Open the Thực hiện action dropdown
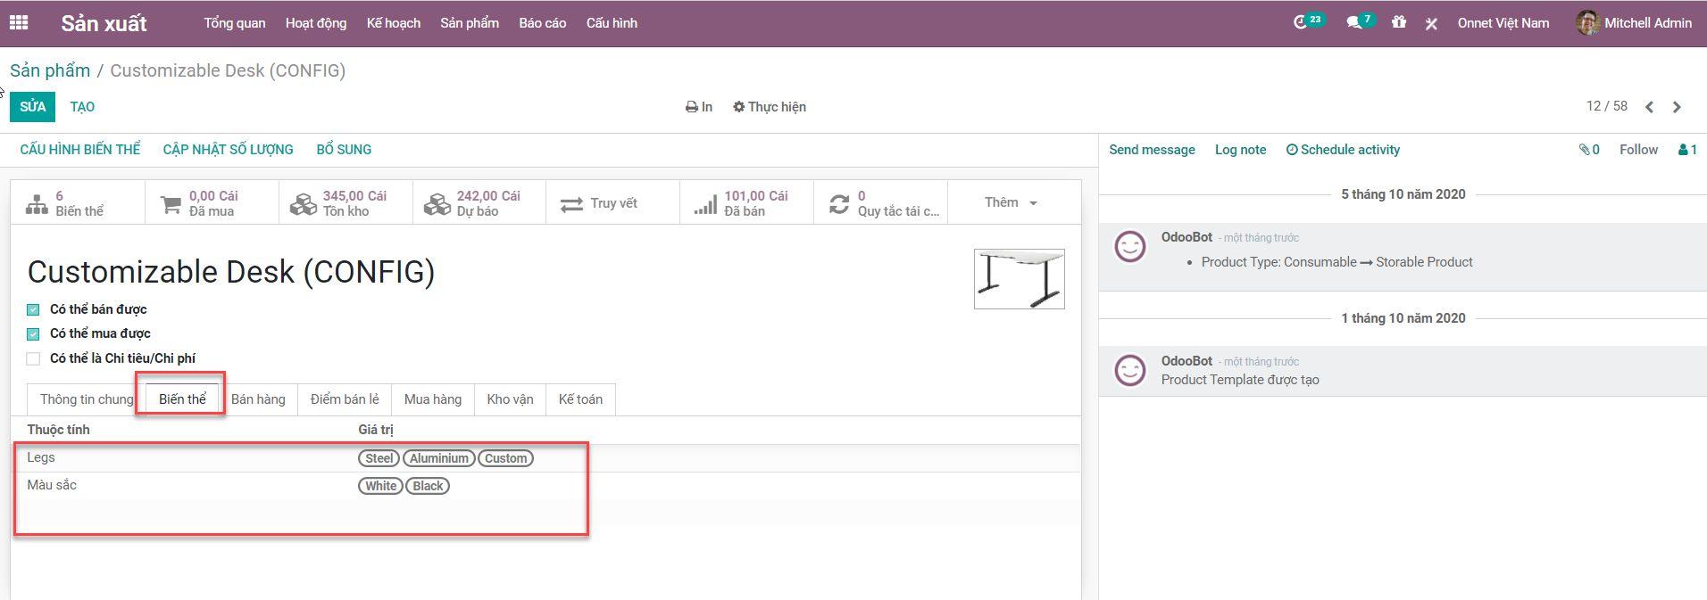The image size is (1707, 600). tap(769, 107)
